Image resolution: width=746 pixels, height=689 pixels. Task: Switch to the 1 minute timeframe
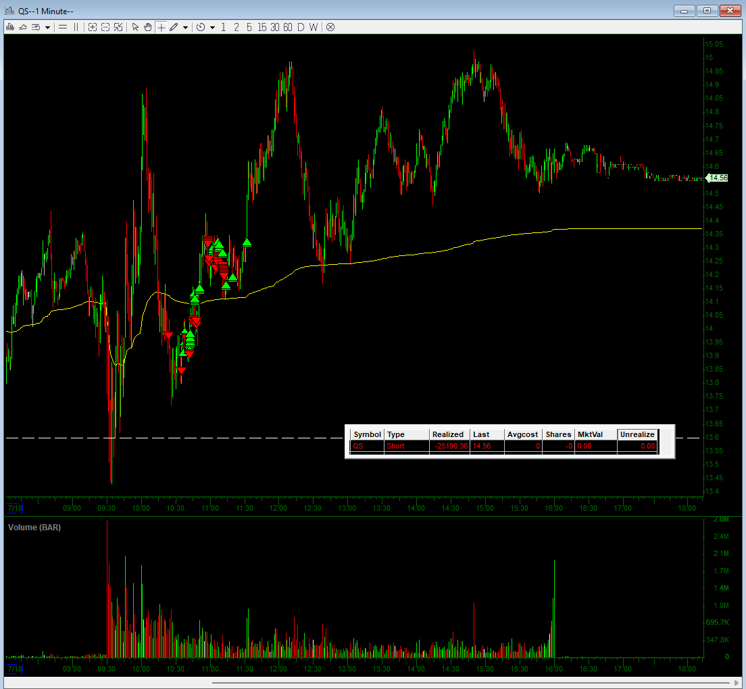[x=224, y=27]
